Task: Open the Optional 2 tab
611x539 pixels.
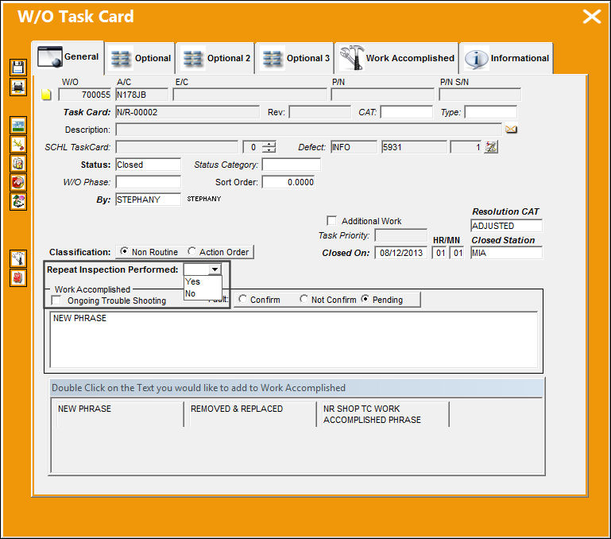Action: click(x=216, y=58)
